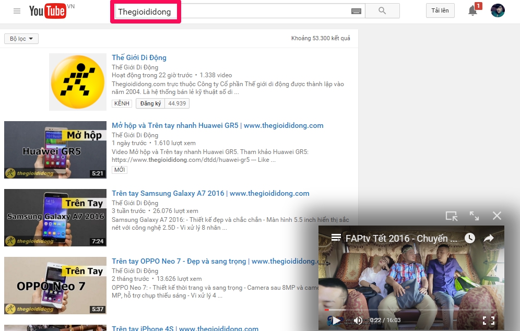Seek on the mini player progress bar
This screenshot has width=520, height=331.
410,310
